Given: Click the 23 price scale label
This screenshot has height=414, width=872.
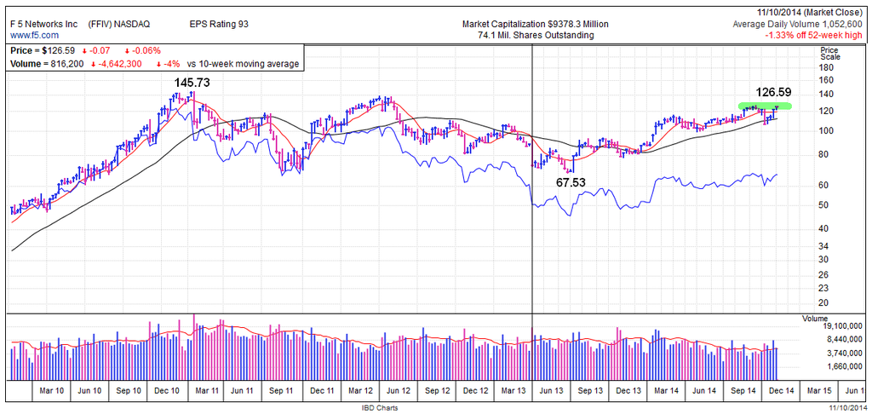Looking at the screenshot, I should click(825, 288).
